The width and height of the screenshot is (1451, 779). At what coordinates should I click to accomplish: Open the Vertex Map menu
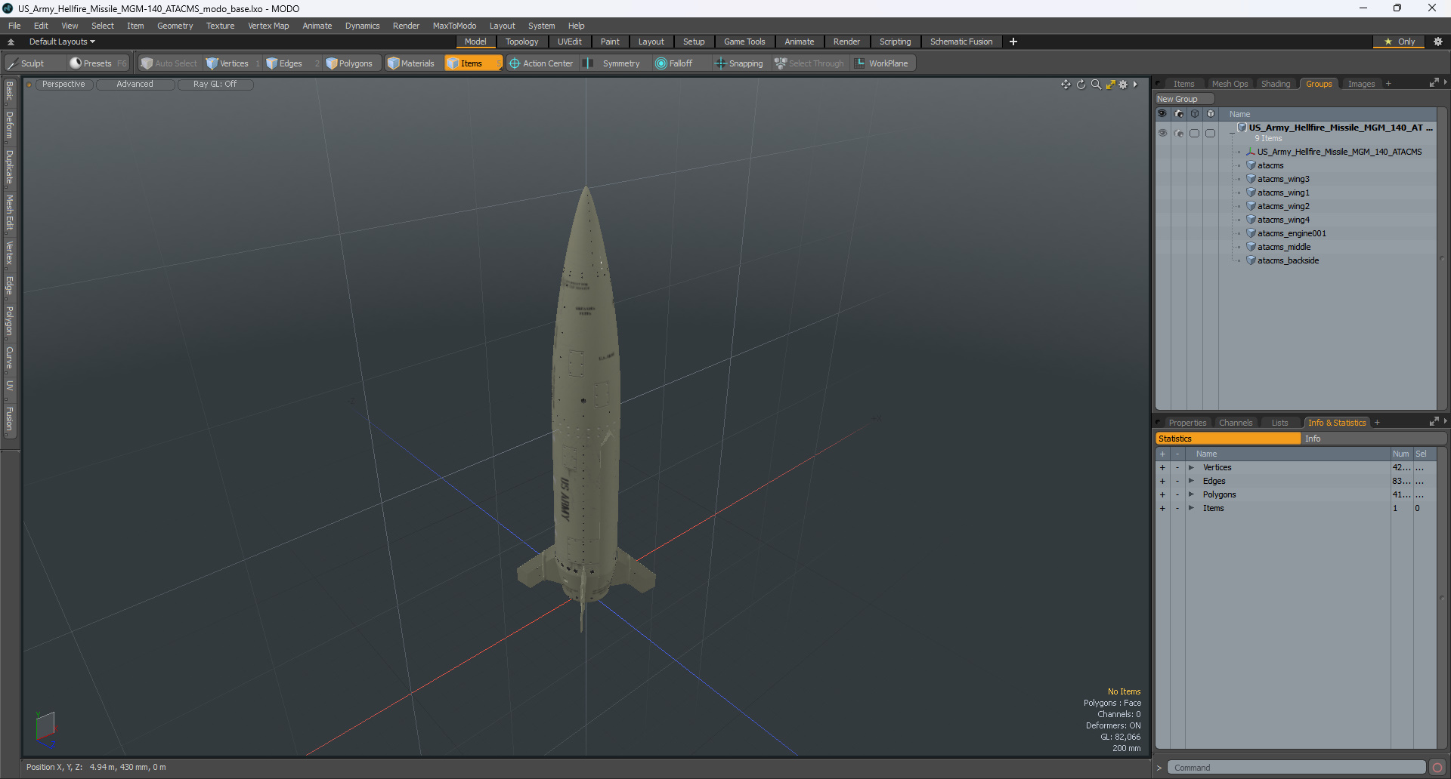click(268, 26)
